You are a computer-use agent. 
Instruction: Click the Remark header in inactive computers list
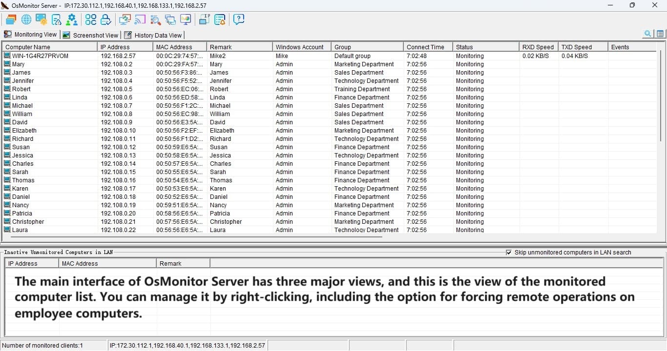pos(184,263)
